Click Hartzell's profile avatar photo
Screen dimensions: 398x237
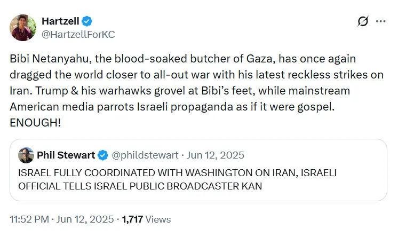pos(23,28)
